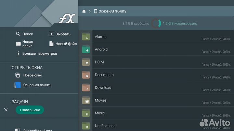Open the DCIM camera folder icon
This screenshot has width=234, height=131.
pyautogui.click(x=86, y=62)
